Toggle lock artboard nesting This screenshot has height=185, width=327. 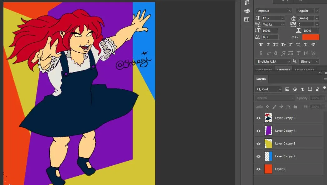point(288,107)
